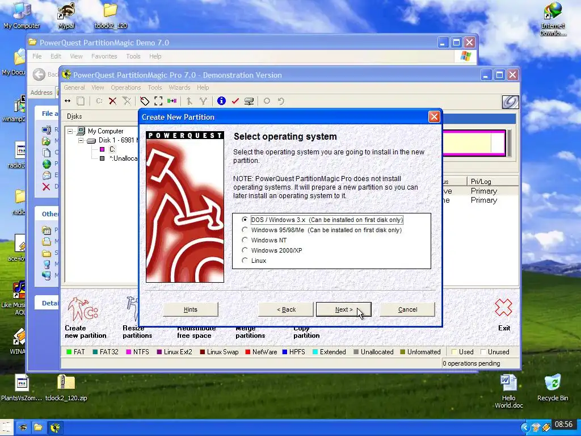
Task: Click the red X Delete partition icon
Action: 113,101
